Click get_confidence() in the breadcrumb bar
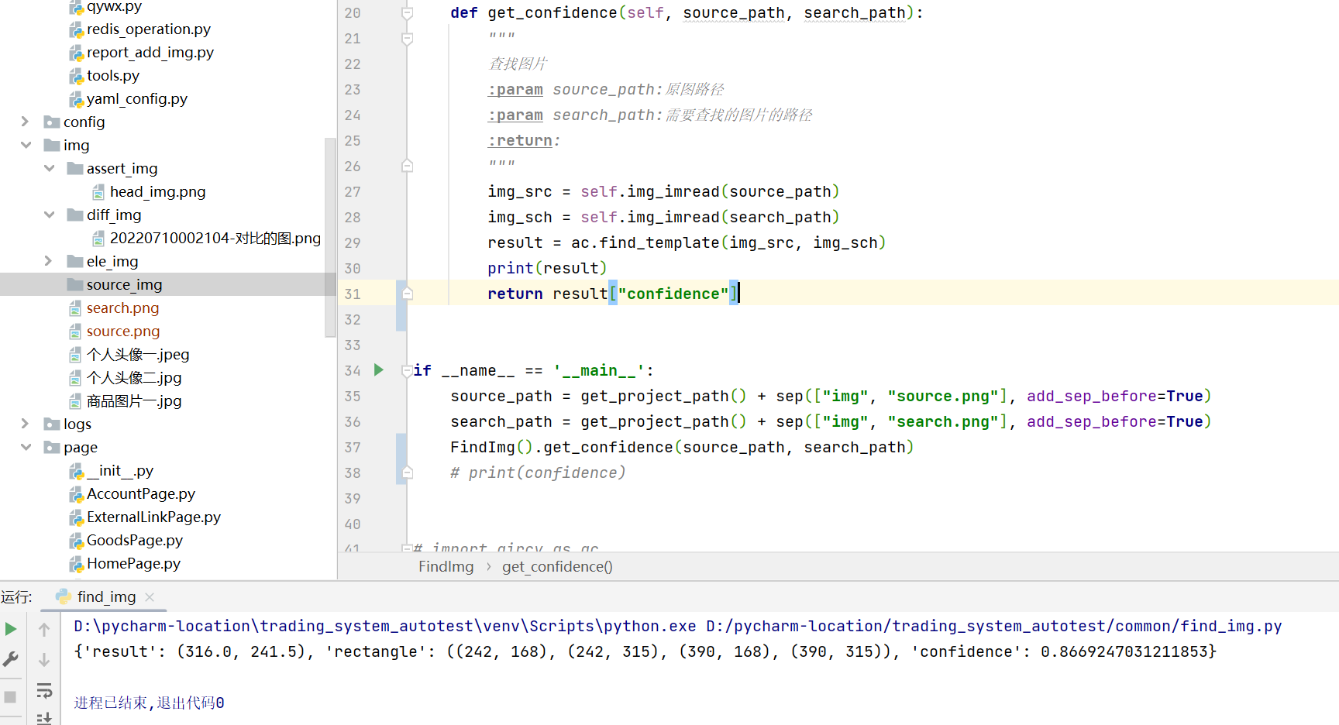1339x725 pixels. pyautogui.click(x=557, y=566)
